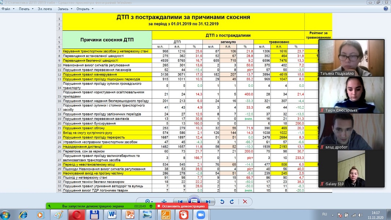Click the RU language indicator
Viewport: 391px width, 220px height.
pos(324,214)
